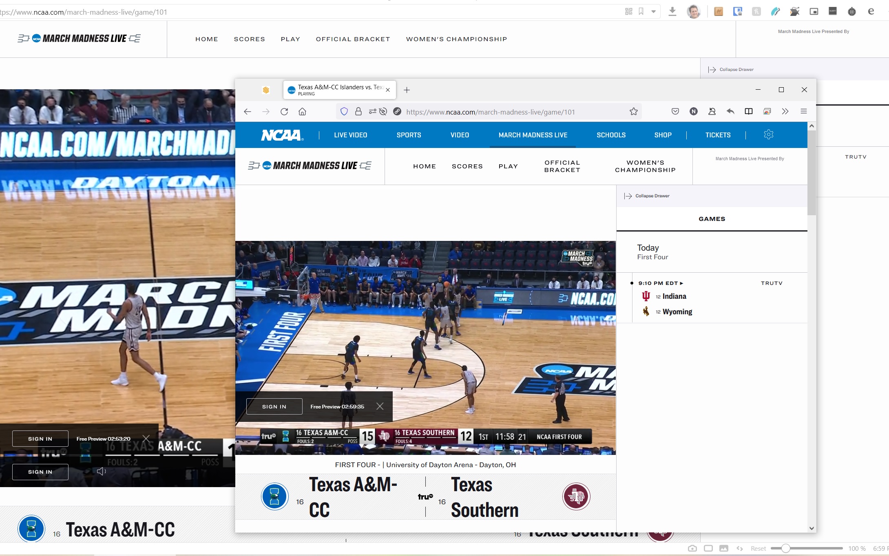The width and height of the screenshot is (889, 556).
Task: Bookmark this page with the star icon
Action: click(x=633, y=112)
